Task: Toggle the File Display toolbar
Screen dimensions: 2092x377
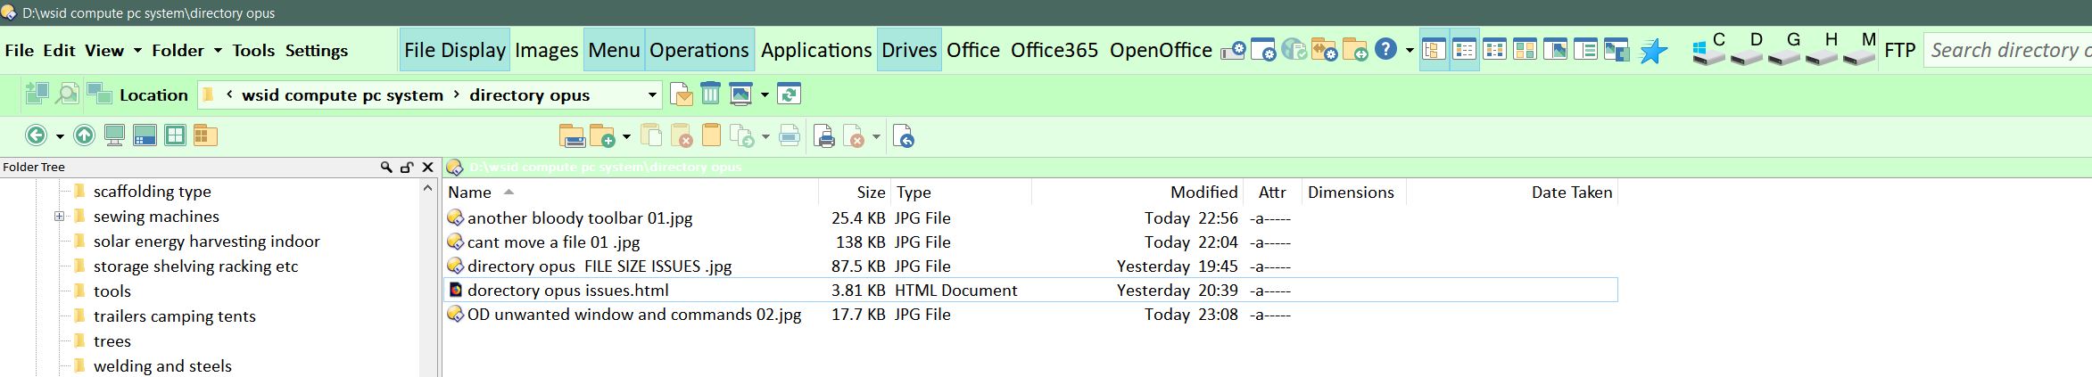Action: pos(455,50)
